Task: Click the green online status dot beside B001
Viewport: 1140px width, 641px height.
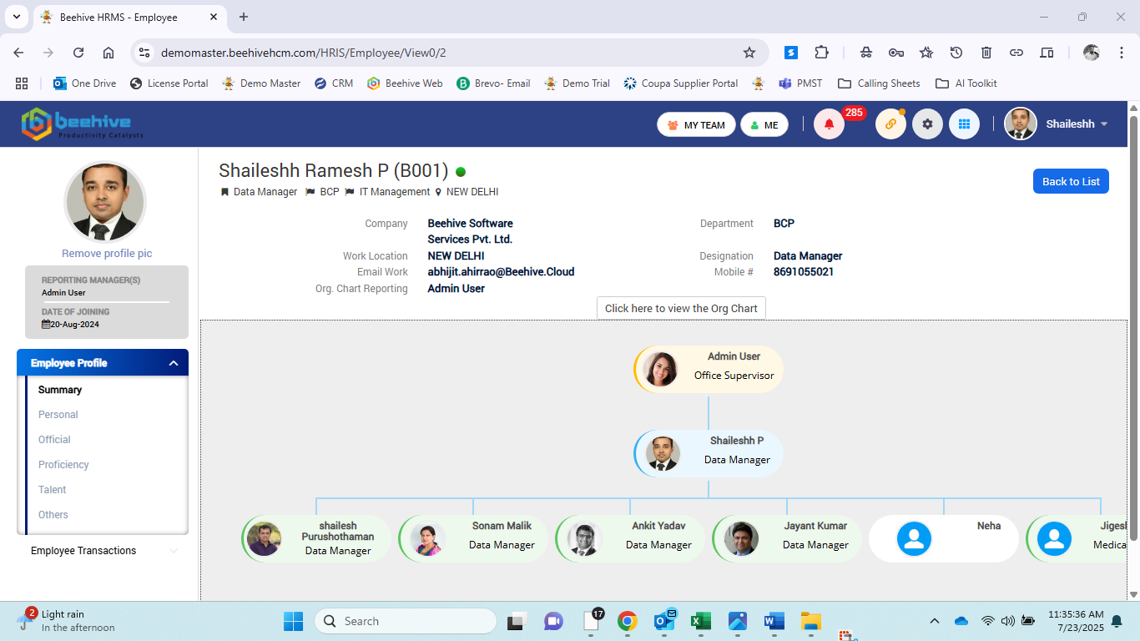Action: 460,170
